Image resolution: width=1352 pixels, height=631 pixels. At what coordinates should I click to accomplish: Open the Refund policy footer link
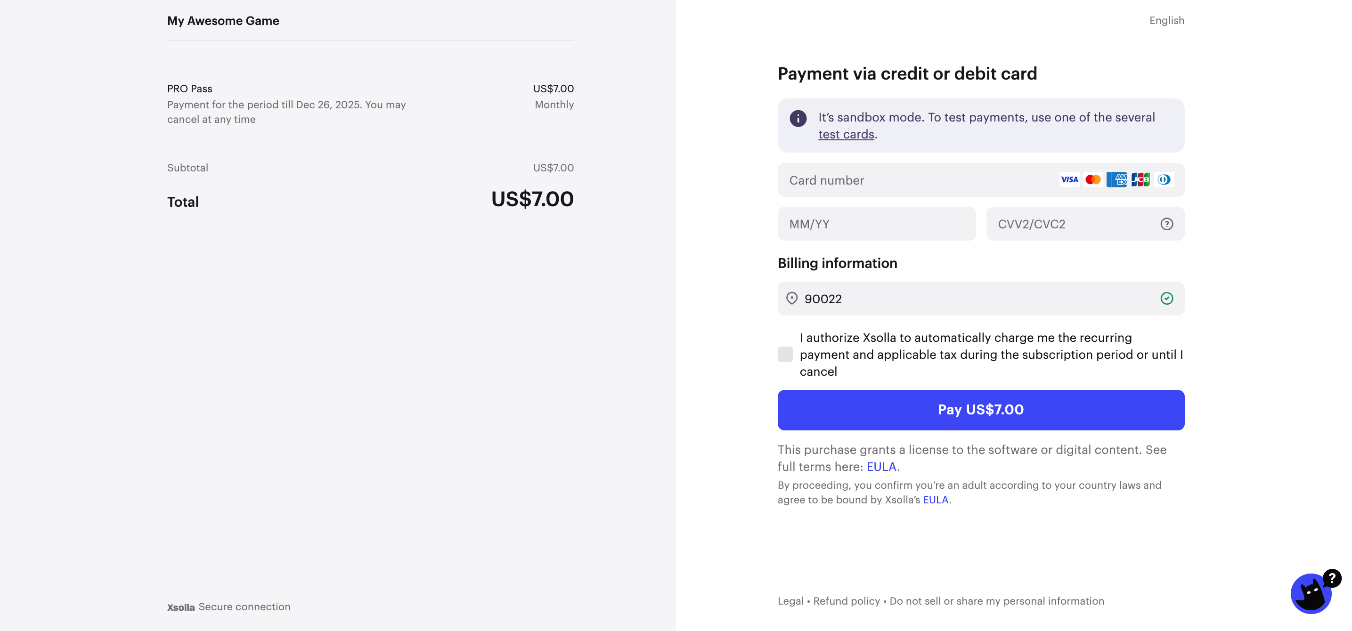(846, 601)
